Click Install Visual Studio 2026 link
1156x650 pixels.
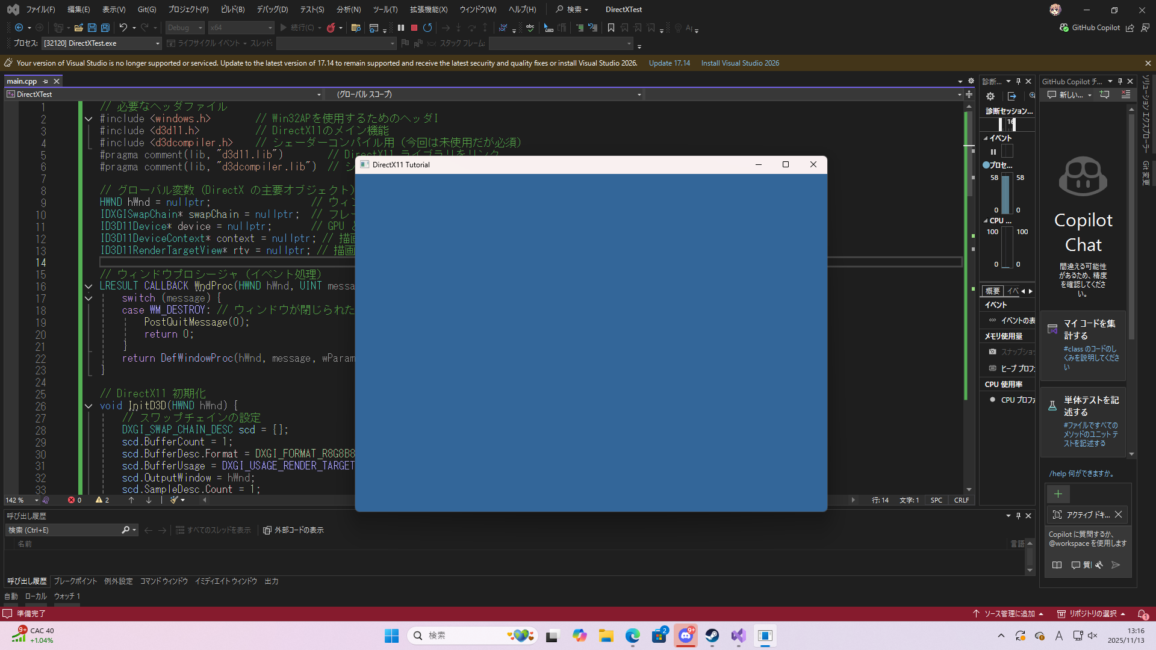coord(740,63)
